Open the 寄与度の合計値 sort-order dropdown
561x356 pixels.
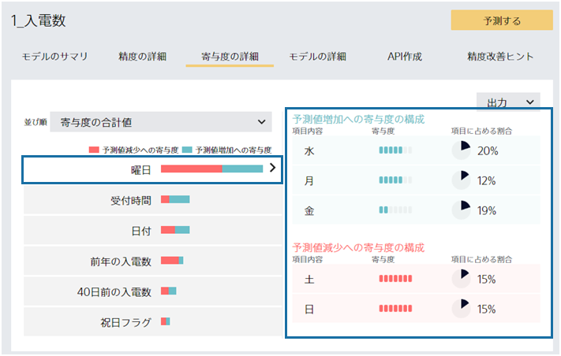tap(161, 122)
